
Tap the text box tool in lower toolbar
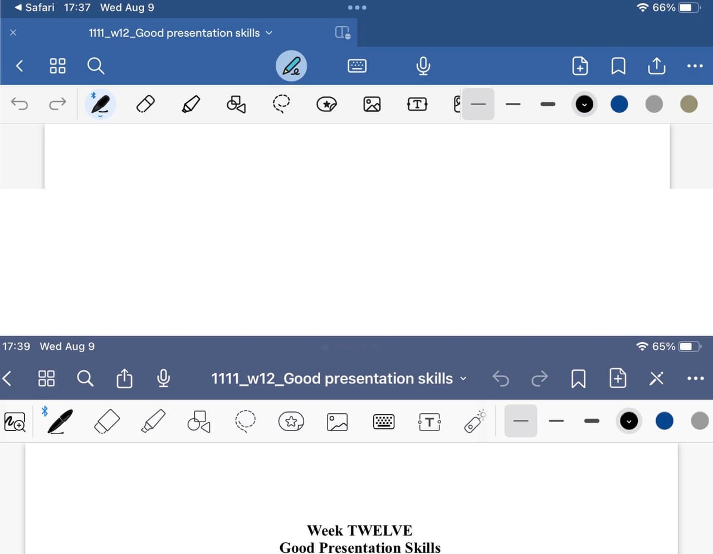[429, 422]
